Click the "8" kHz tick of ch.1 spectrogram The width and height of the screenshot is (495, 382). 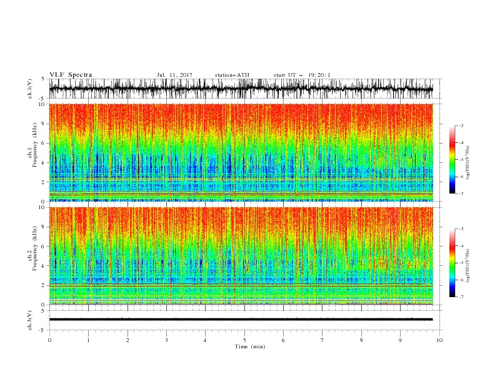pos(43,124)
